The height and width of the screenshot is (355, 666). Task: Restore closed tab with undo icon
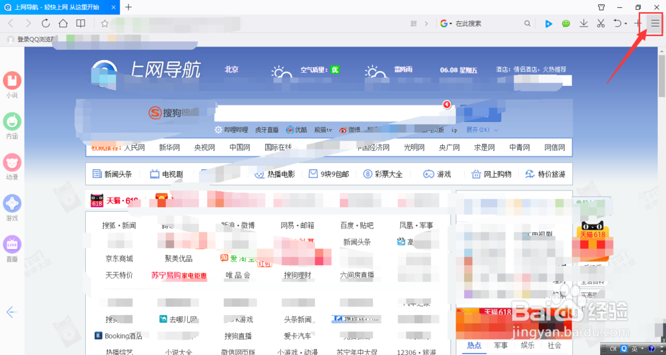click(617, 23)
